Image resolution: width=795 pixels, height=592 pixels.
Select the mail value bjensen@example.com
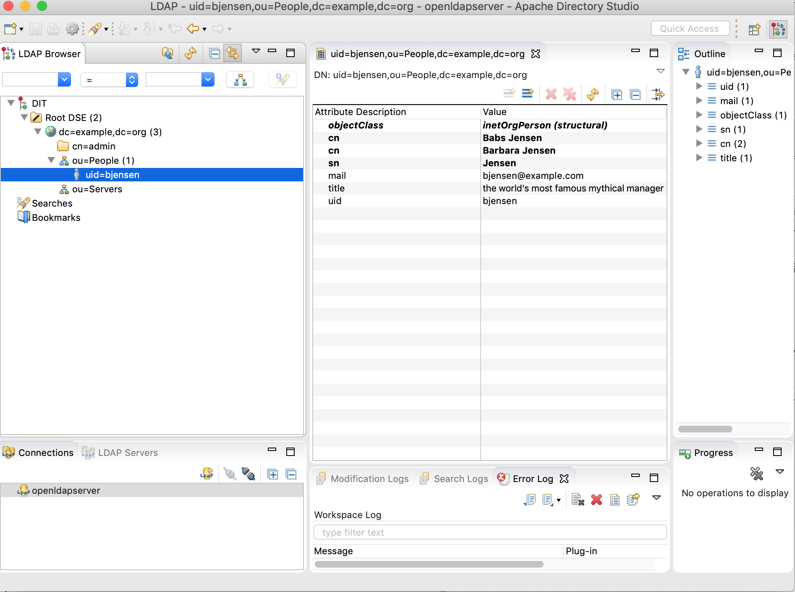click(x=533, y=176)
